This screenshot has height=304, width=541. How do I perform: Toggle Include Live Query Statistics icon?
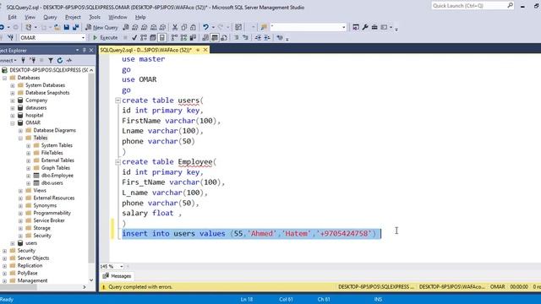point(183,37)
